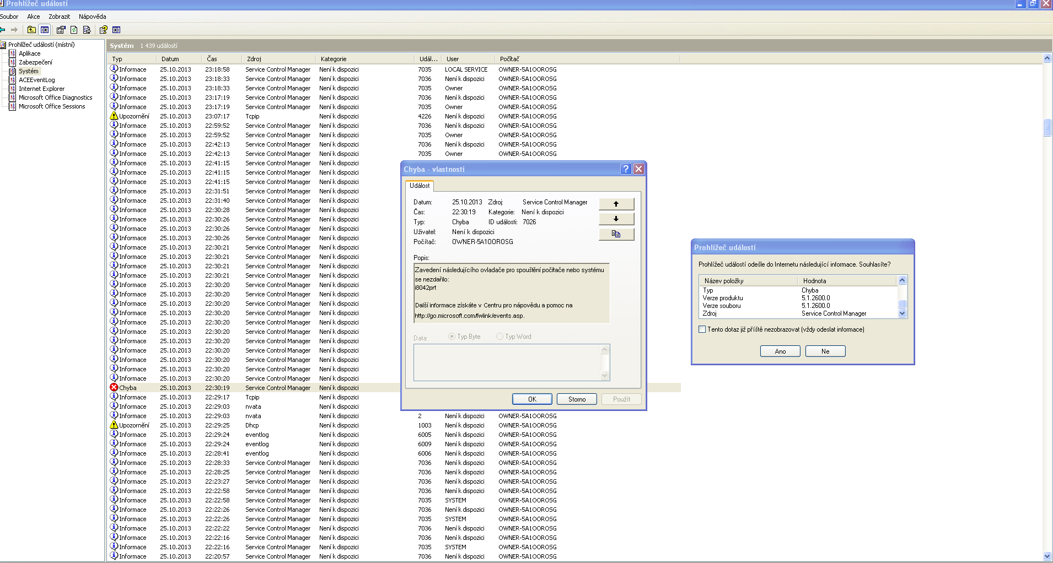The width and height of the screenshot is (1053, 563).
Task: Click the info icon on the 22:31:51 row
Action: point(114,191)
